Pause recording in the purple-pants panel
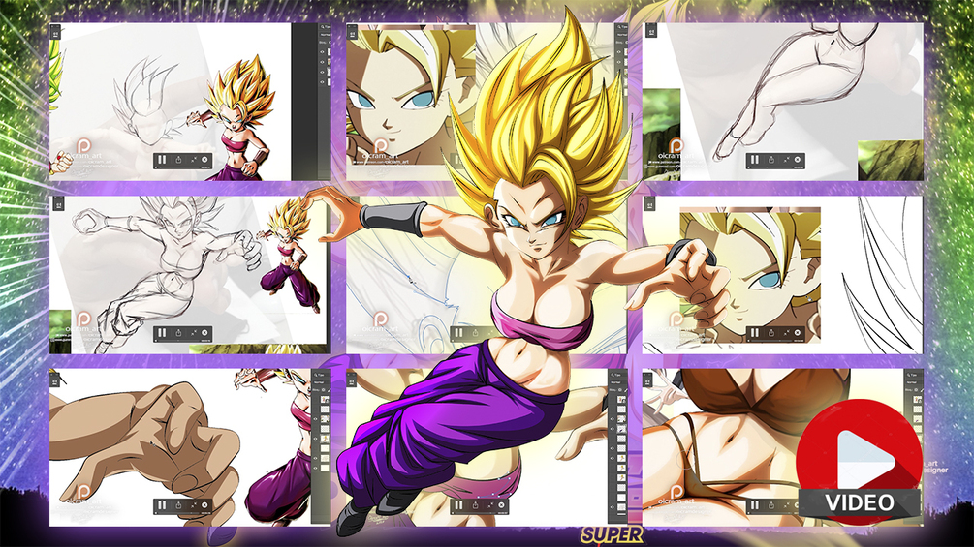 click(458, 505)
